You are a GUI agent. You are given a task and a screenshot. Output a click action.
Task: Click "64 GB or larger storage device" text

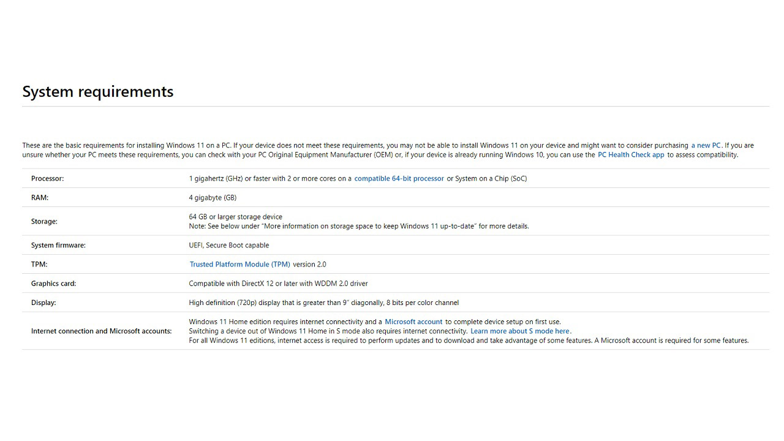(x=235, y=217)
